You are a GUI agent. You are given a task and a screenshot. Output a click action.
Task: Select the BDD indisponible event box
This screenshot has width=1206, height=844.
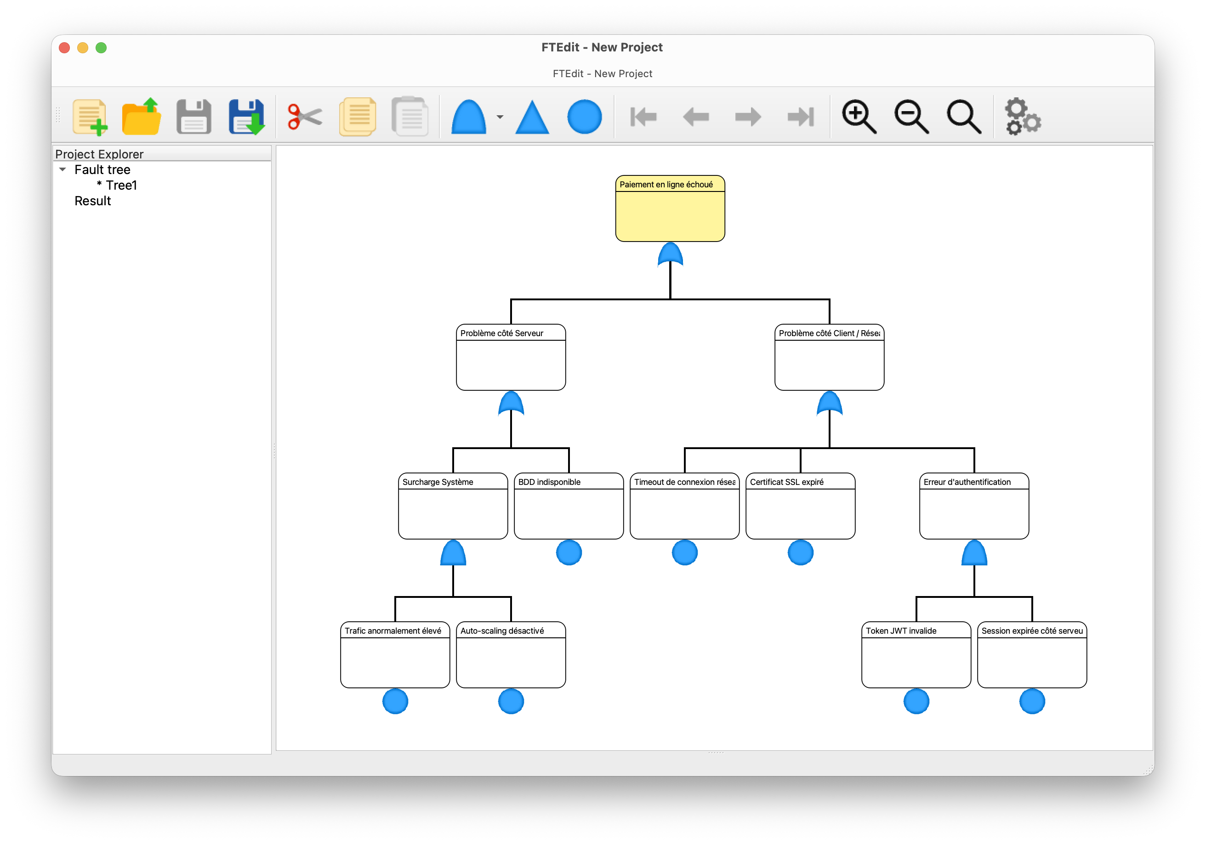(x=569, y=506)
